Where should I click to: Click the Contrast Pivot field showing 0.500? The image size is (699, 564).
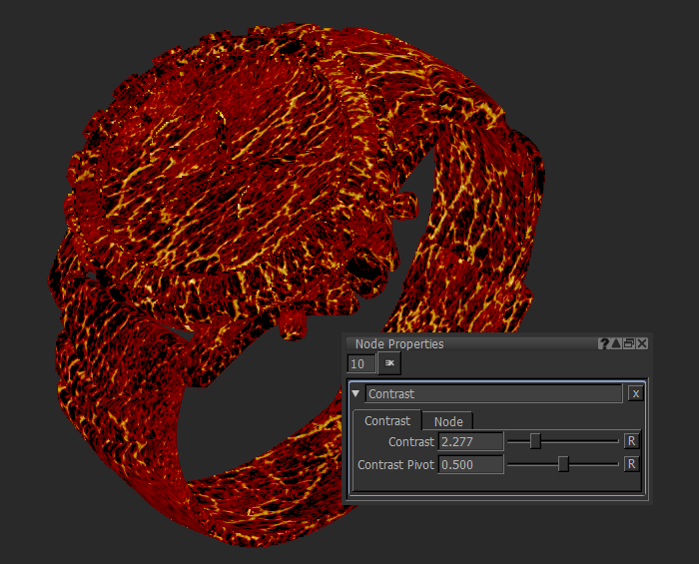pyautogui.click(x=470, y=465)
